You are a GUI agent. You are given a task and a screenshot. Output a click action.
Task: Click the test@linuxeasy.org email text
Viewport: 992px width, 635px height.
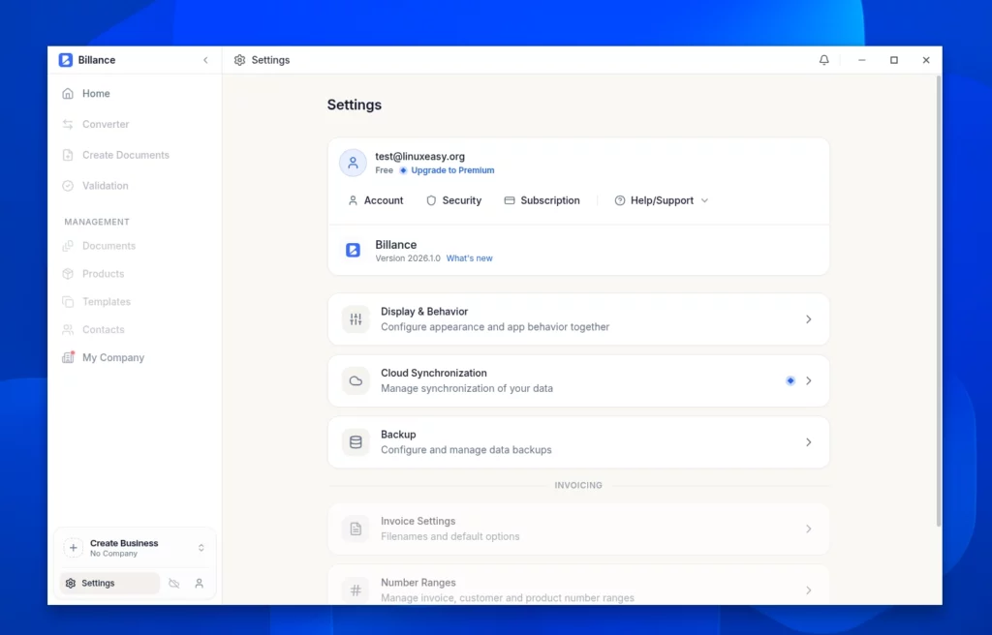420,156
